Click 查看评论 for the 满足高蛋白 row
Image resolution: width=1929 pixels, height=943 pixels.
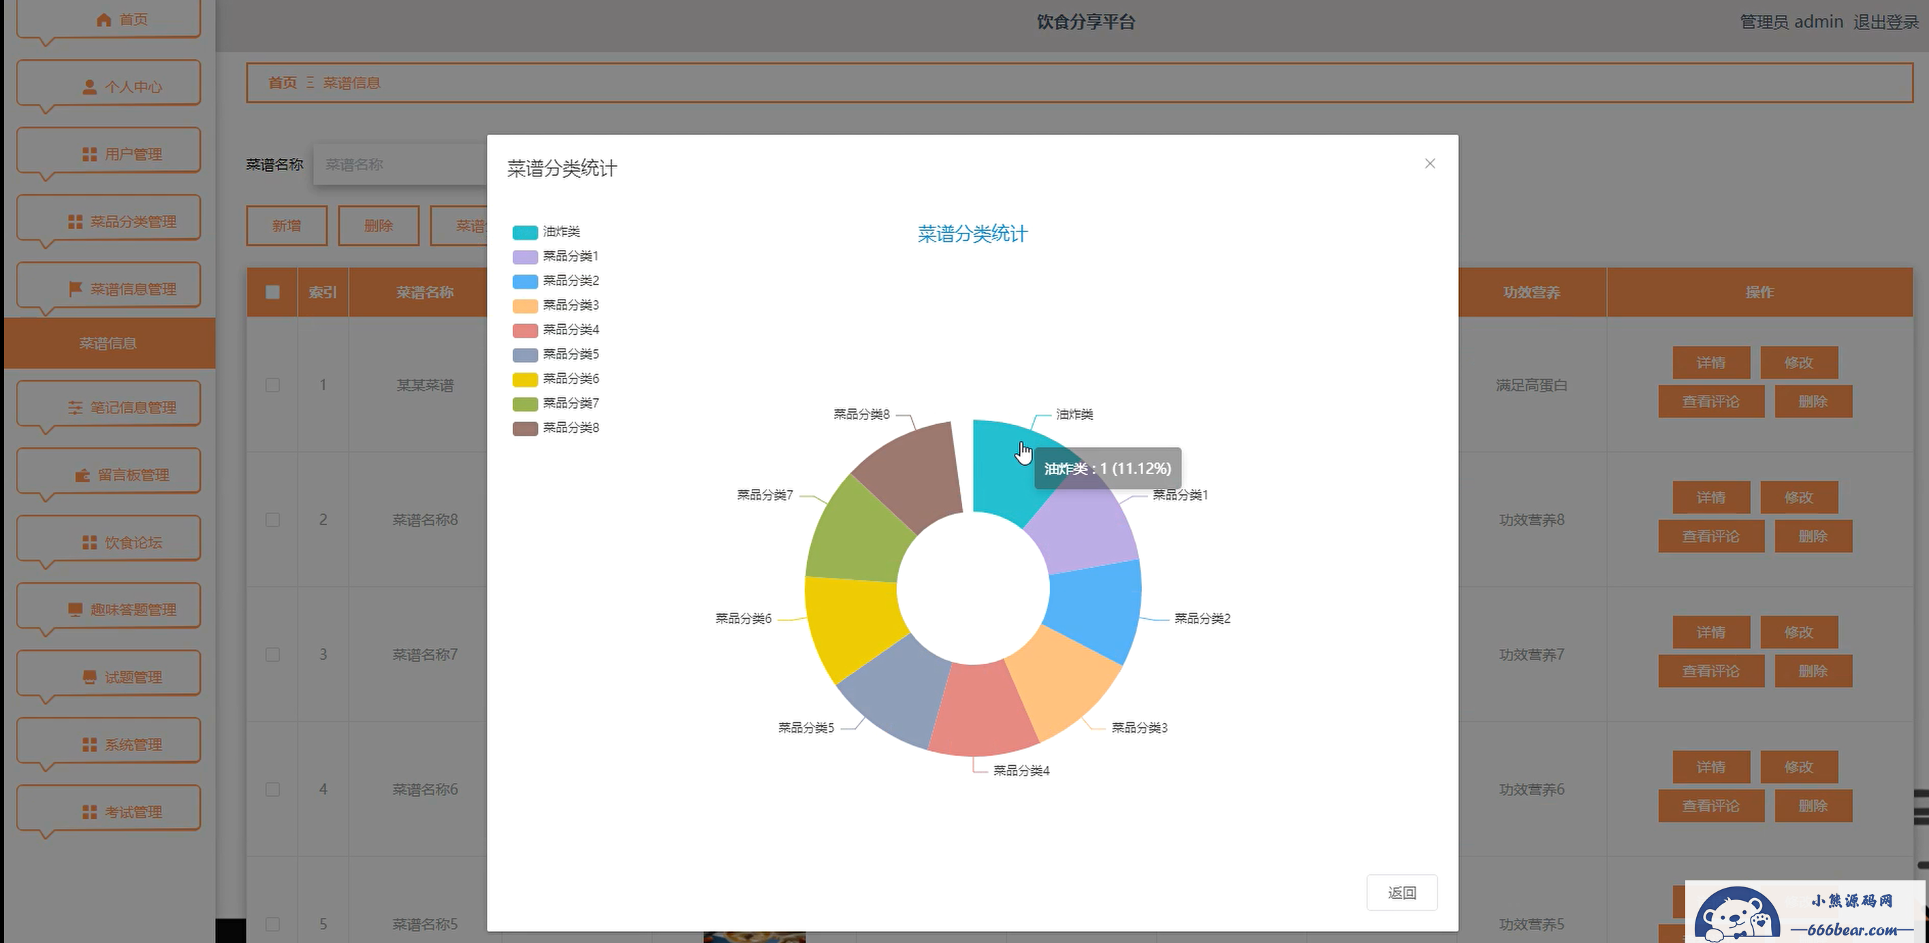(1711, 402)
